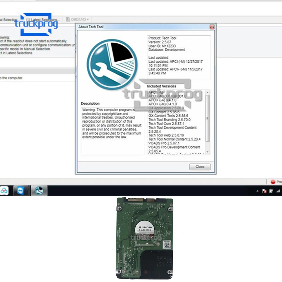Viewport: 282px width, 282px height.
Task: Select 'Tech Tool Core 2.5.87.1' row
Action: (166, 124)
